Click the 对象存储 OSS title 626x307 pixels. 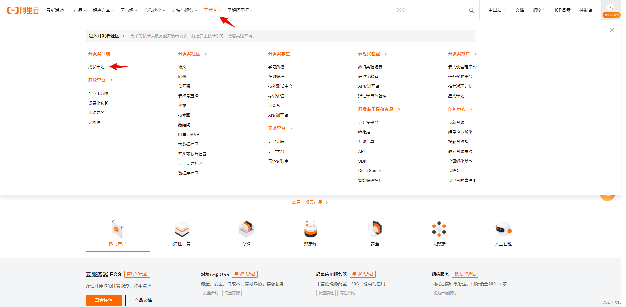pos(215,275)
